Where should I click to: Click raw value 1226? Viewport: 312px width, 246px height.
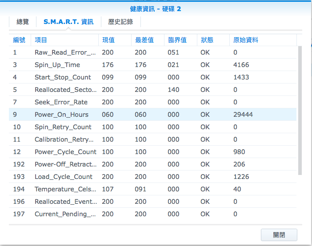(241, 177)
